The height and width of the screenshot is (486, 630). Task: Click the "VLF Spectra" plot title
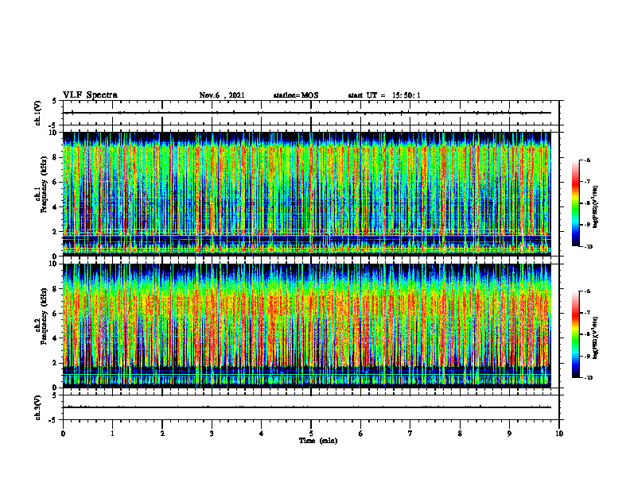90,95
